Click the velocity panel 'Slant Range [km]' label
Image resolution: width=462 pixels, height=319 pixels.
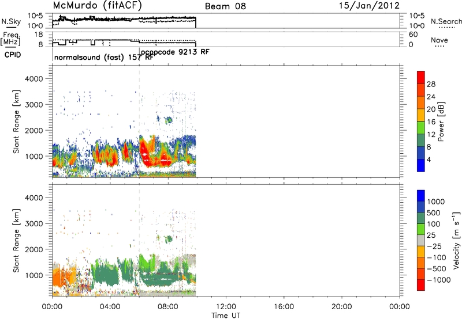(16, 241)
